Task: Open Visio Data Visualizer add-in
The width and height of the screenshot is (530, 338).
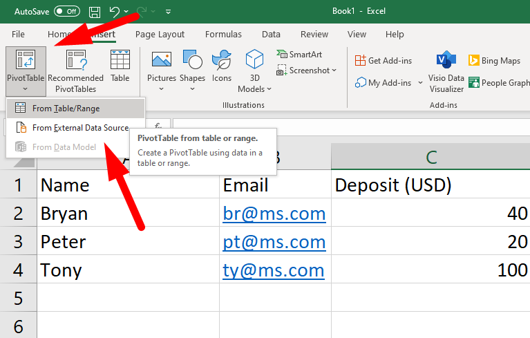Action: click(x=446, y=71)
